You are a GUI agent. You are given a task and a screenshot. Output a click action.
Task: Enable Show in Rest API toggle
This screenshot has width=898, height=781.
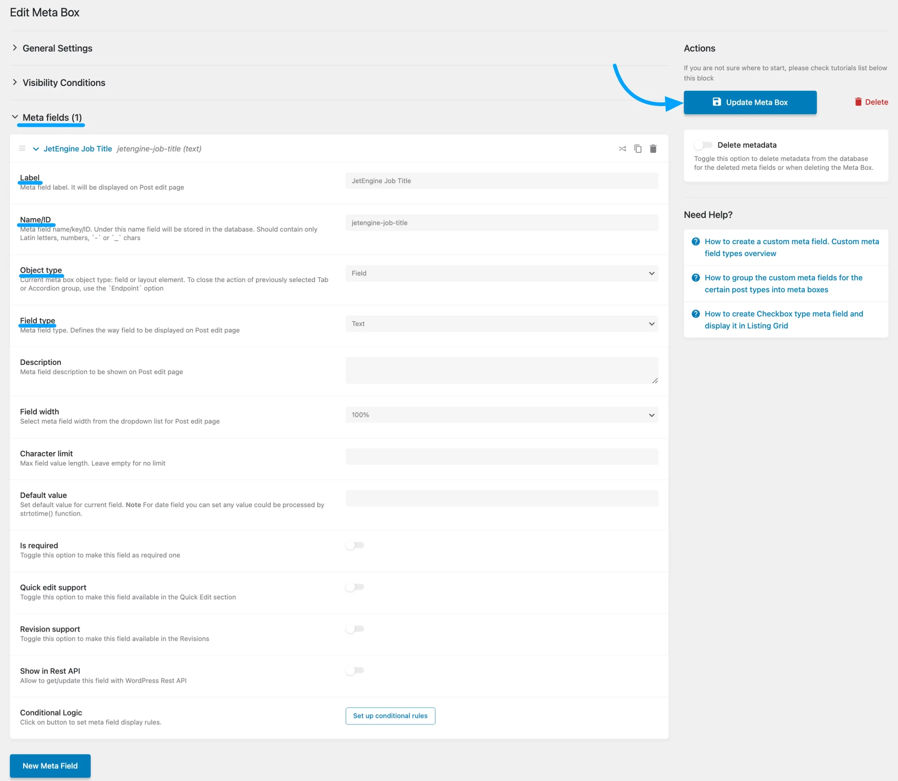coord(355,670)
